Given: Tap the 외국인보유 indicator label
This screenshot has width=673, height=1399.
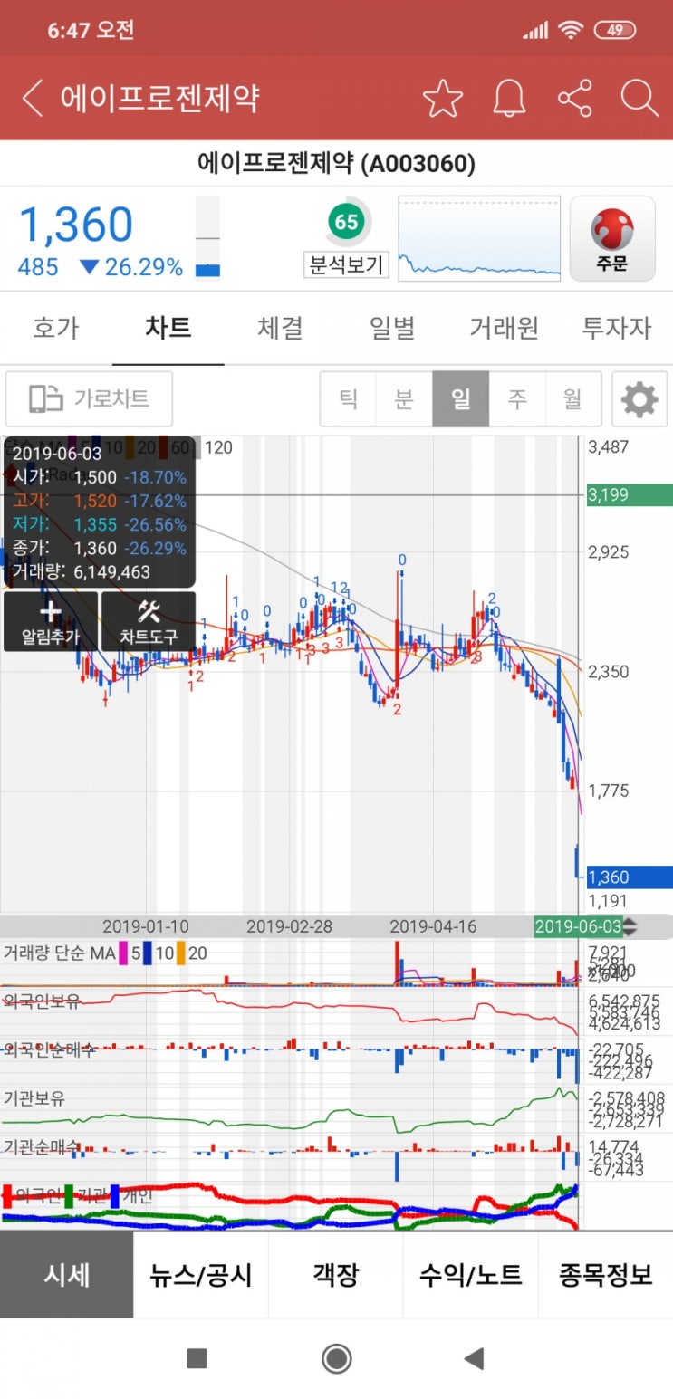Looking at the screenshot, I should pos(42,1001).
